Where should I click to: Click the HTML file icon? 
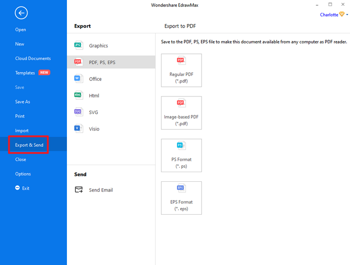(x=79, y=95)
